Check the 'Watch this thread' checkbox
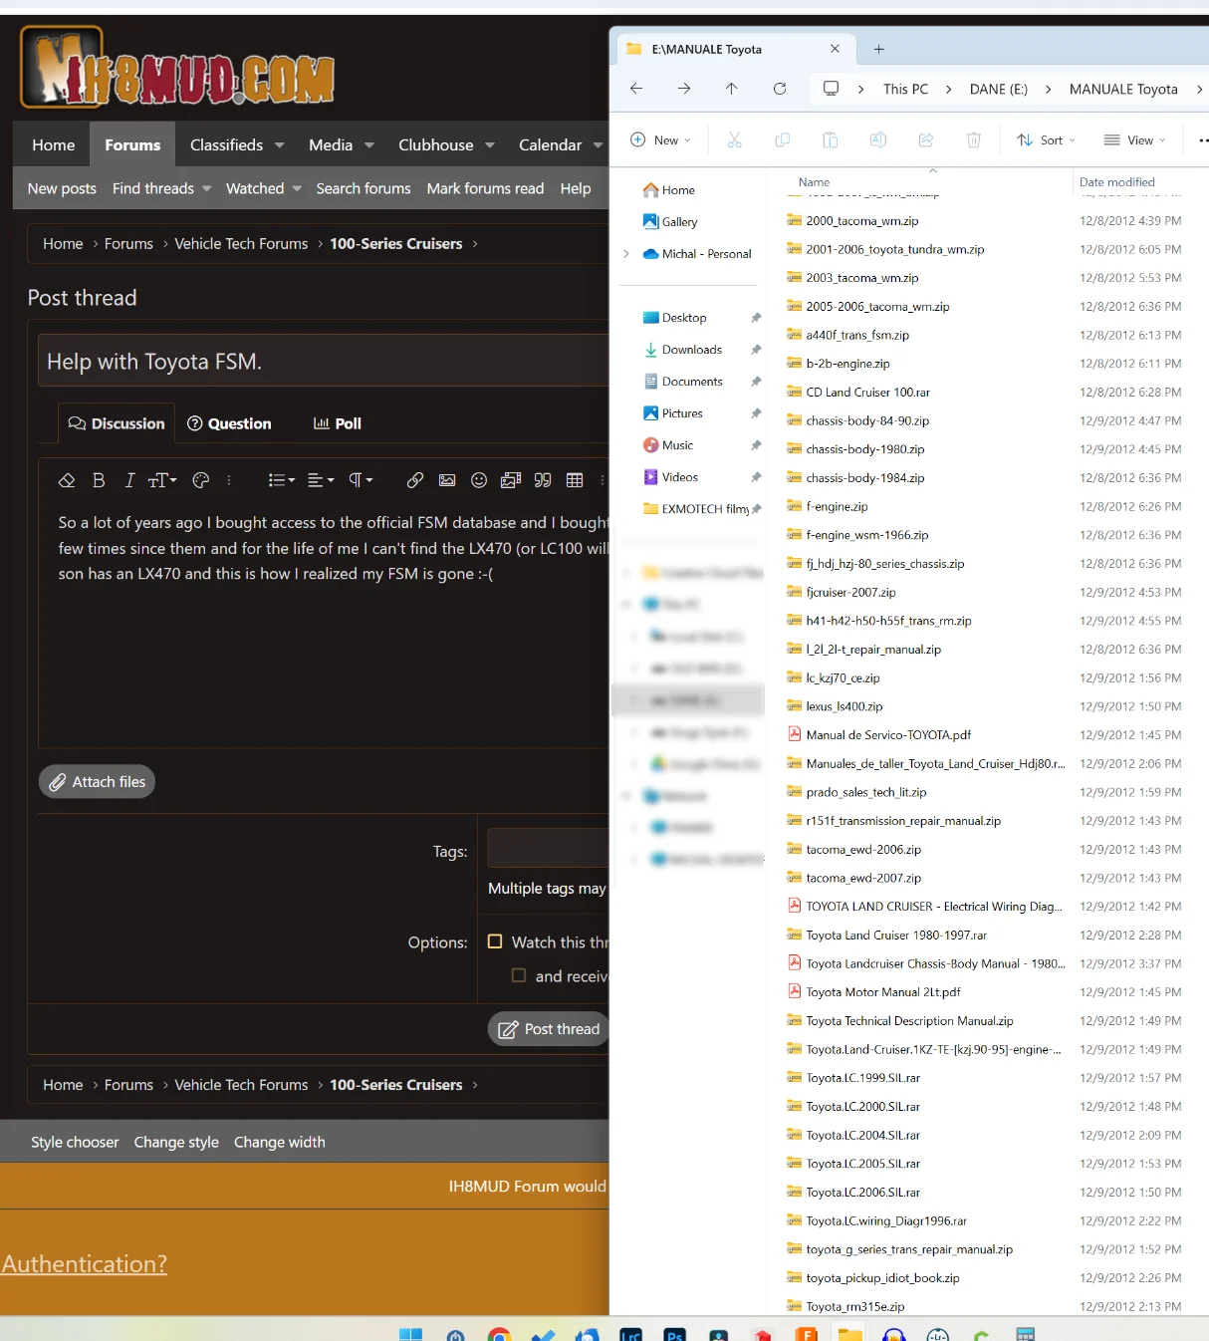Viewport: 1209px width, 1341px height. (495, 941)
